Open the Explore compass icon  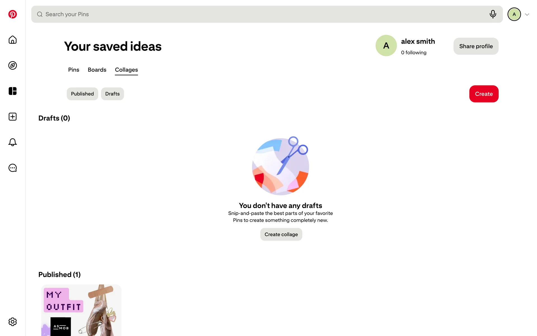pyautogui.click(x=13, y=66)
